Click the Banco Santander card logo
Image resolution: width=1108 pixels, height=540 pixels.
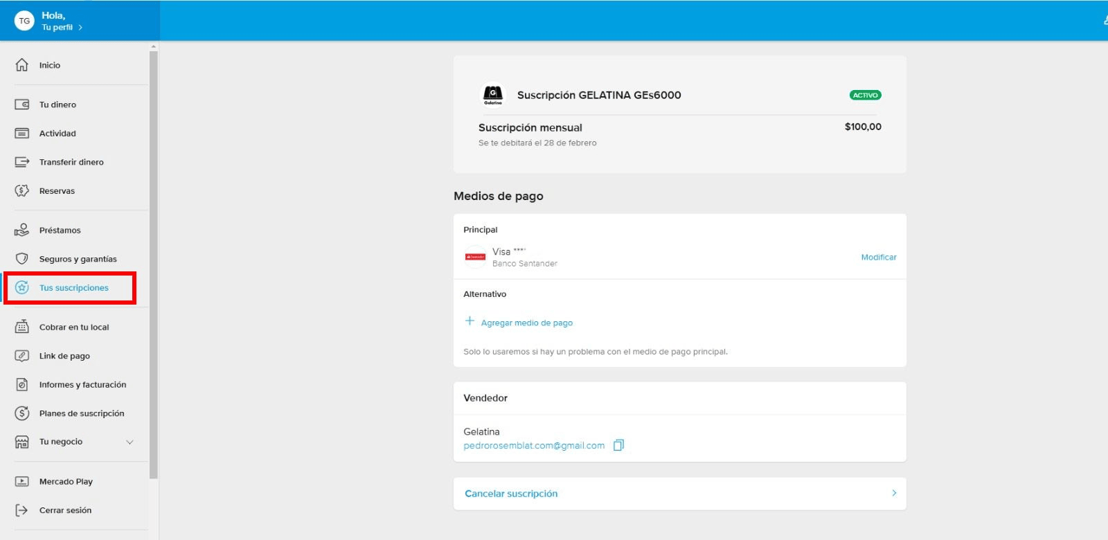tap(475, 257)
